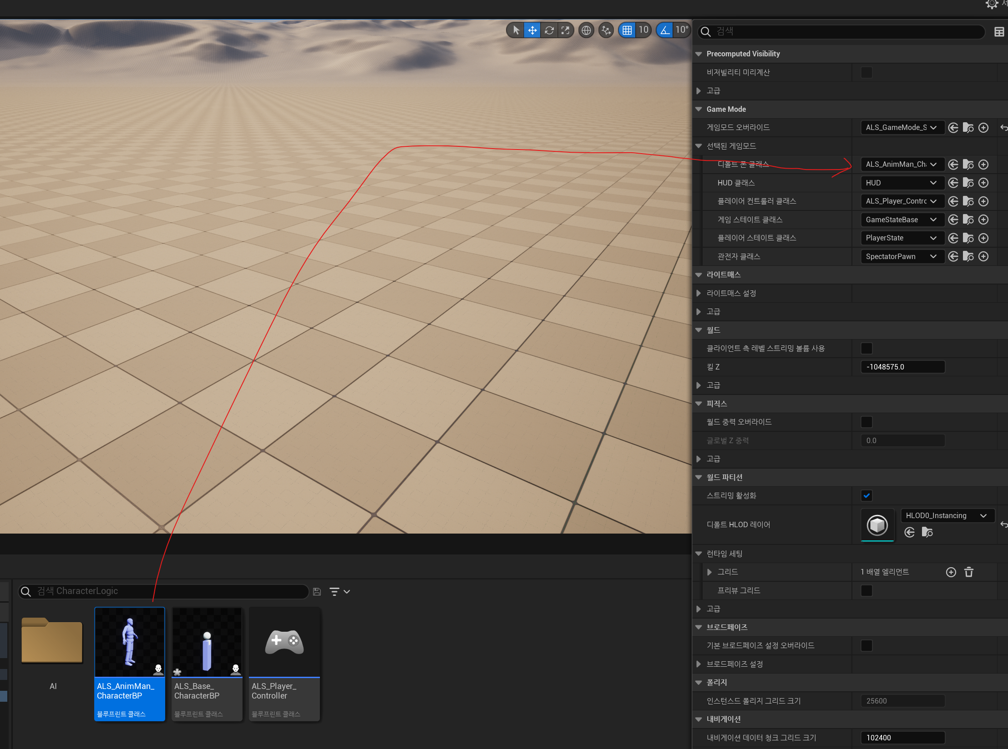
Task: Collapse Game Mode section
Action: coord(699,110)
